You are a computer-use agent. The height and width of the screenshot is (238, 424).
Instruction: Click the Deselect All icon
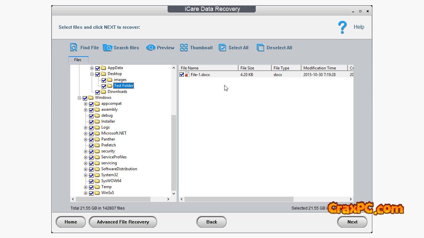point(261,48)
